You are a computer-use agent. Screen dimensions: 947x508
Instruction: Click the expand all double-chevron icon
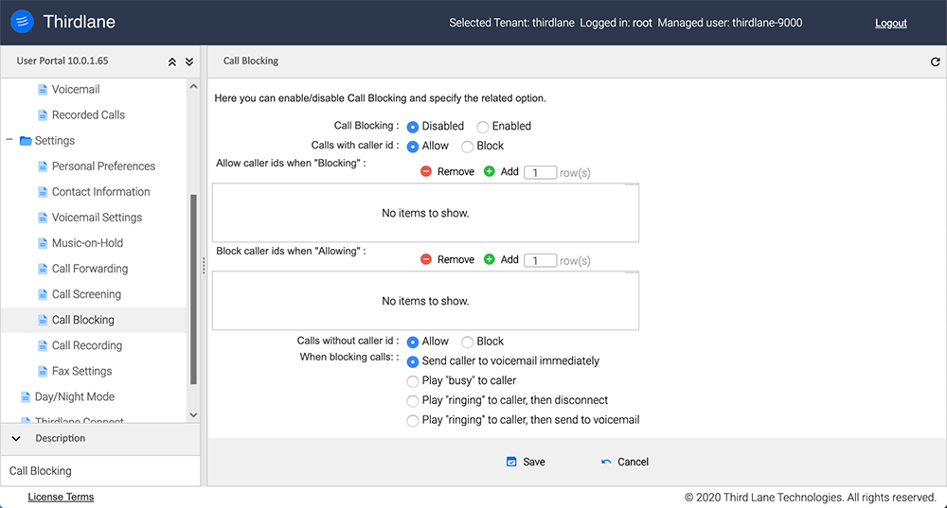coord(189,61)
